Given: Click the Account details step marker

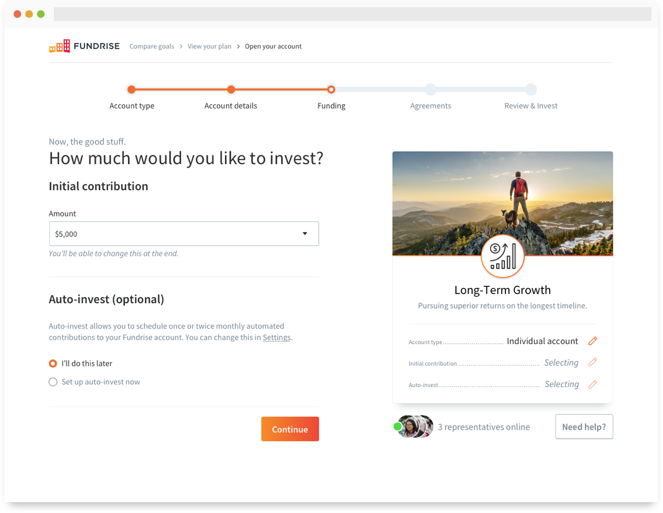Looking at the screenshot, I should pos(231,89).
